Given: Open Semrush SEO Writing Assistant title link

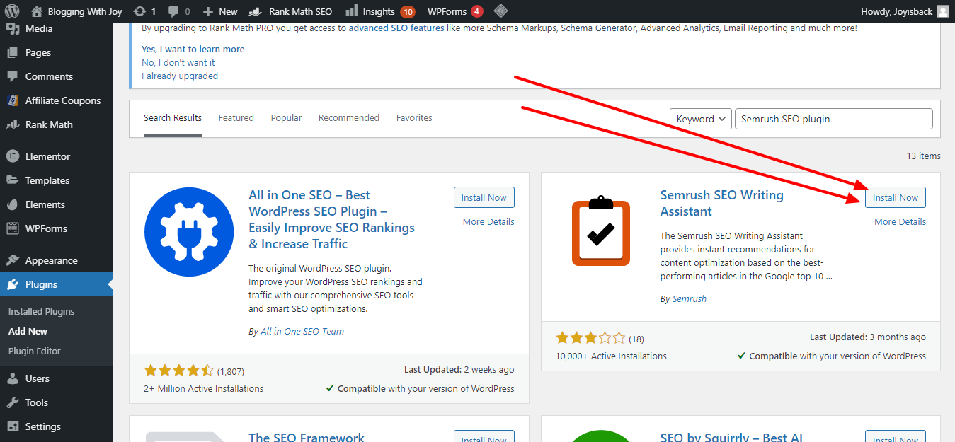Looking at the screenshot, I should [x=722, y=203].
